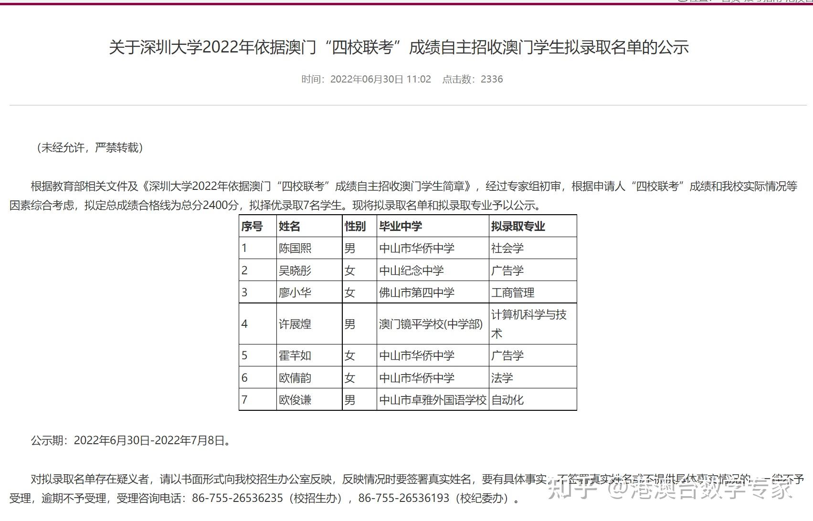Click the gender cell in 廖小华's row
813x521 pixels.
click(x=359, y=292)
